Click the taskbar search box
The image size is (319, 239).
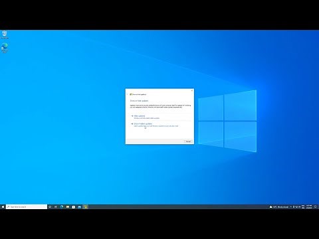tap(27, 206)
